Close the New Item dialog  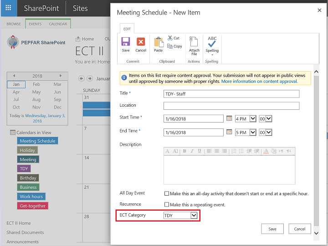[319, 10]
